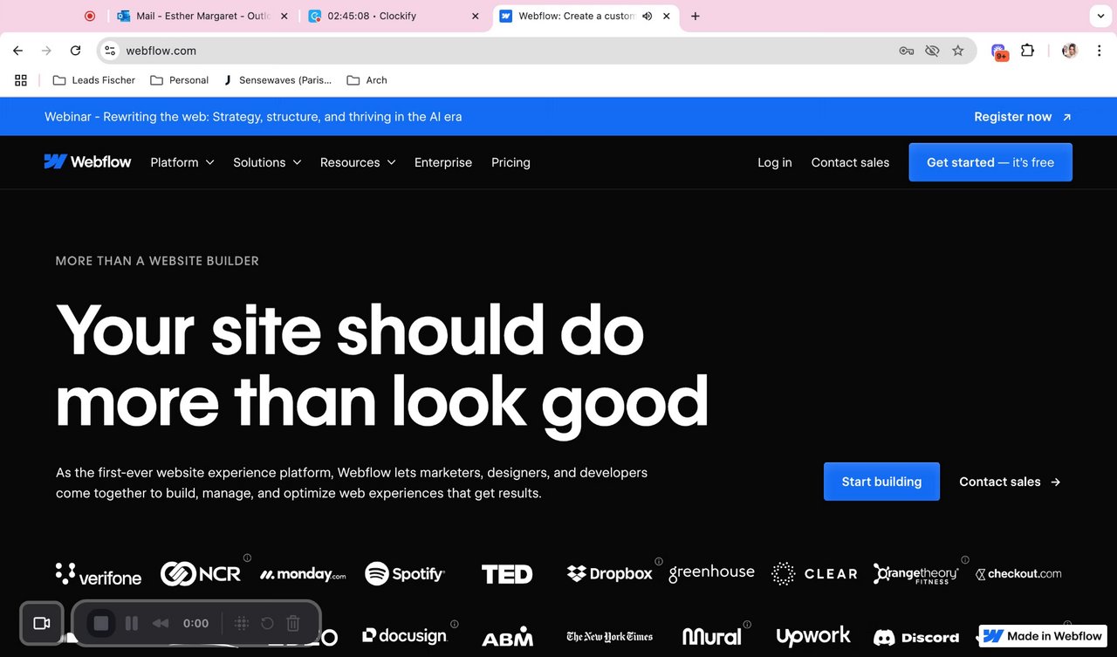Image resolution: width=1117 pixels, height=657 pixels.
Task: Click the password key icon in address bar
Action: 907,51
